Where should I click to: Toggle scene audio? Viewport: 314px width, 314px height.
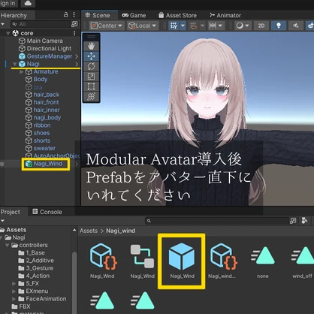point(296,26)
